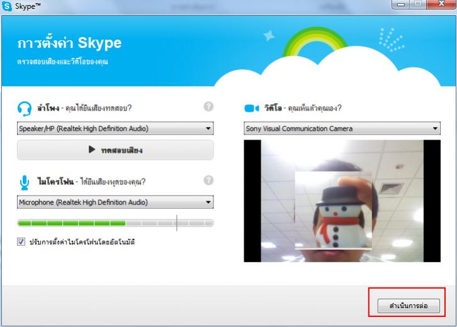Click the webcam video preview
This screenshot has height=327, width=457.
tap(342, 201)
